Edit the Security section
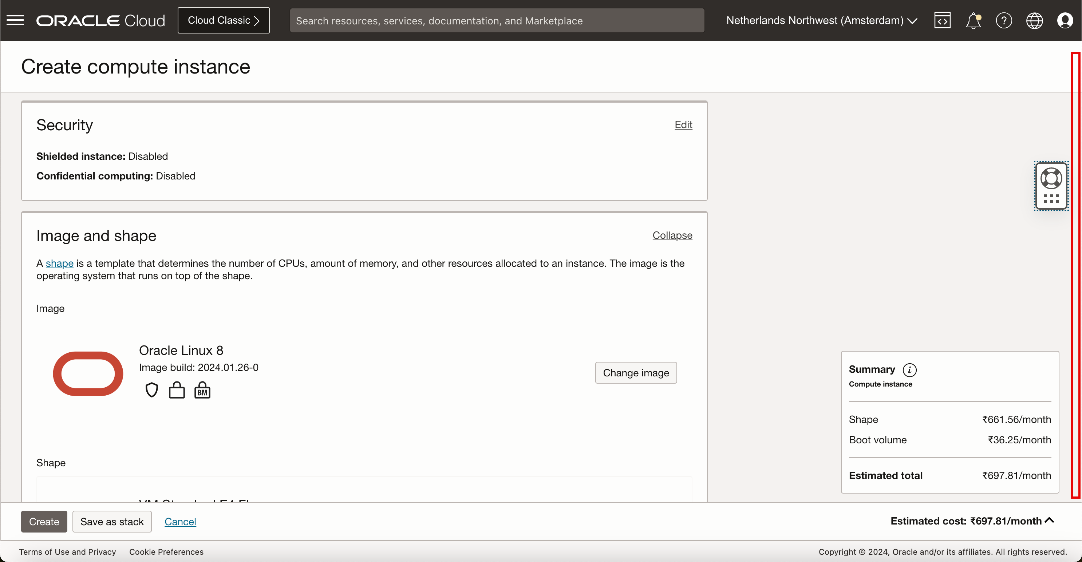The height and width of the screenshot is (562, 1082). 683,125
